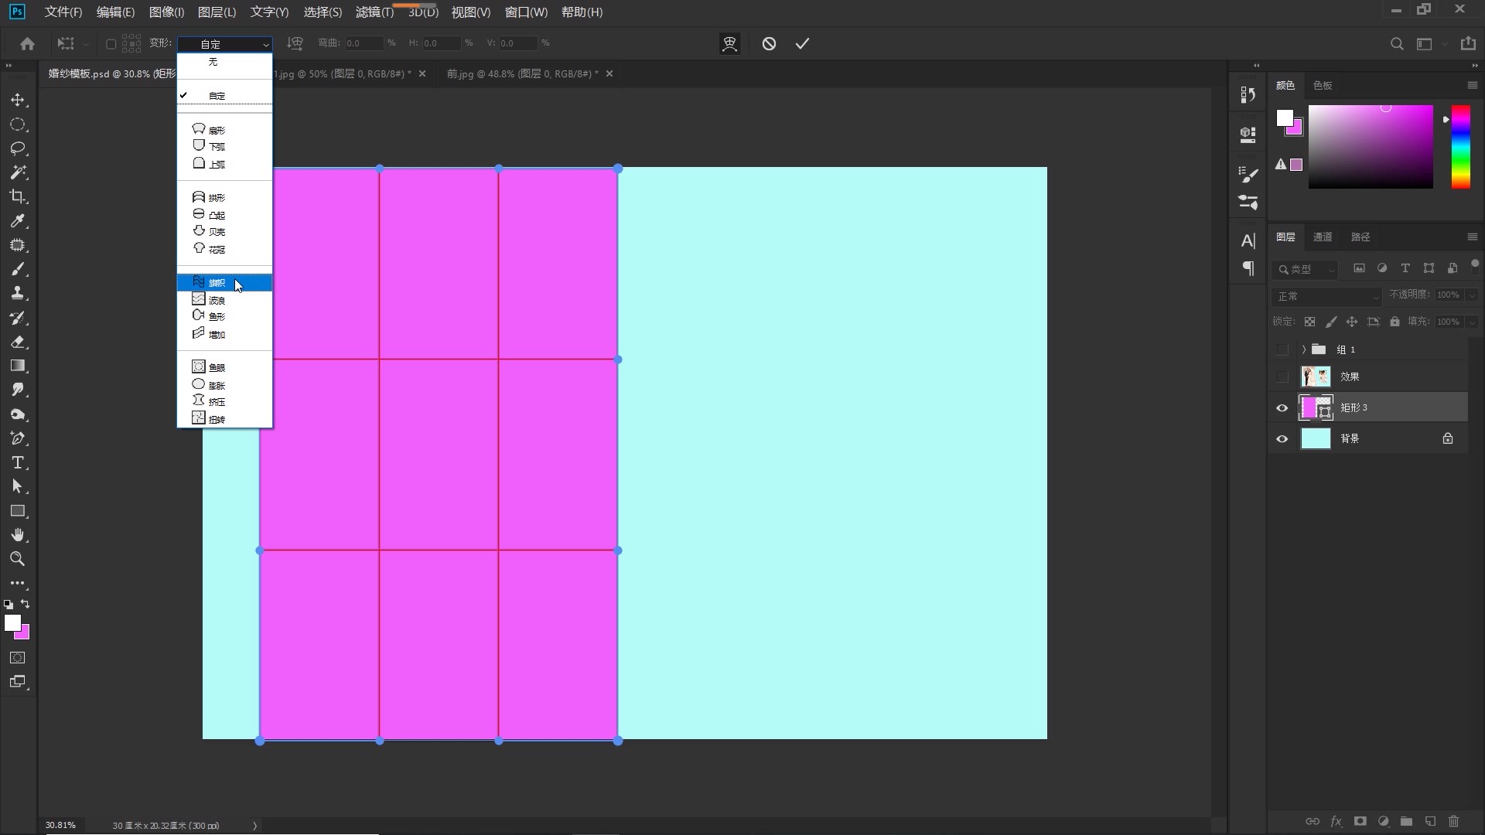Screen dimensions: 1485x835
Task: Hide the 矩形 3 layer
Action: coord(1282,408)
